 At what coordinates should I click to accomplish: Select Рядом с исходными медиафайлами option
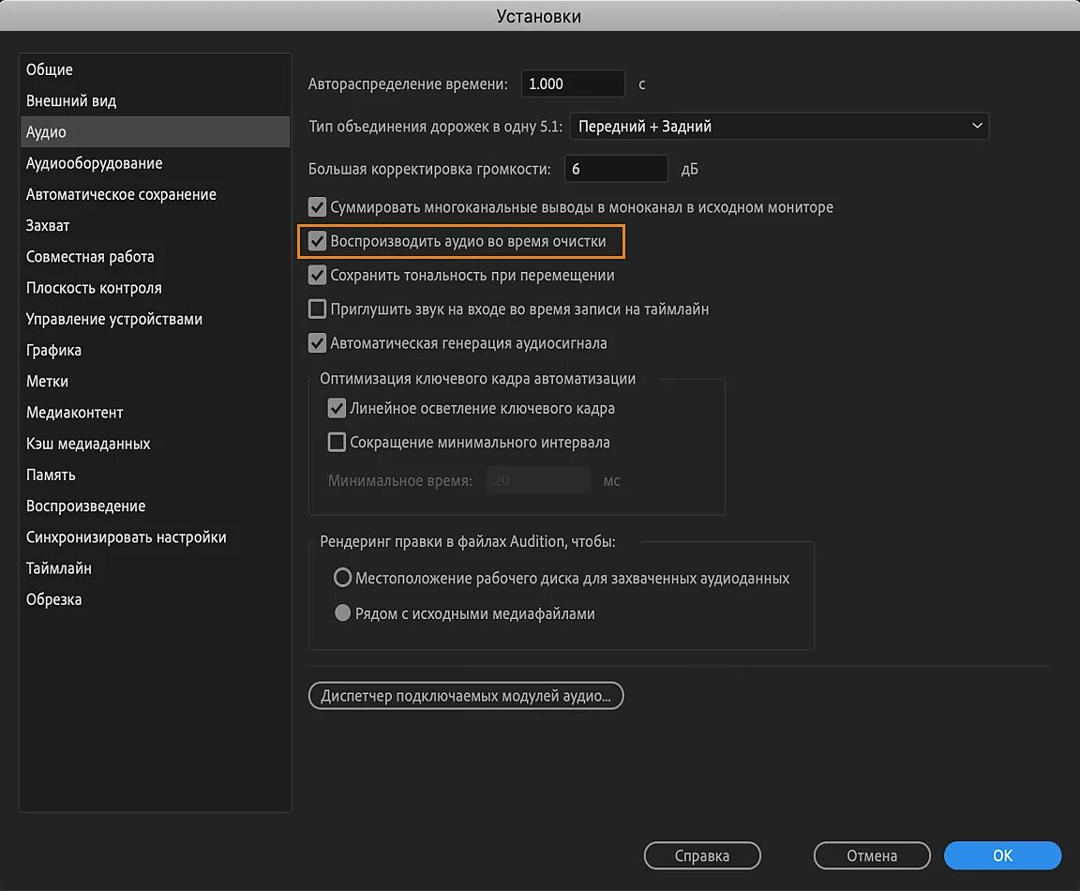342,612
